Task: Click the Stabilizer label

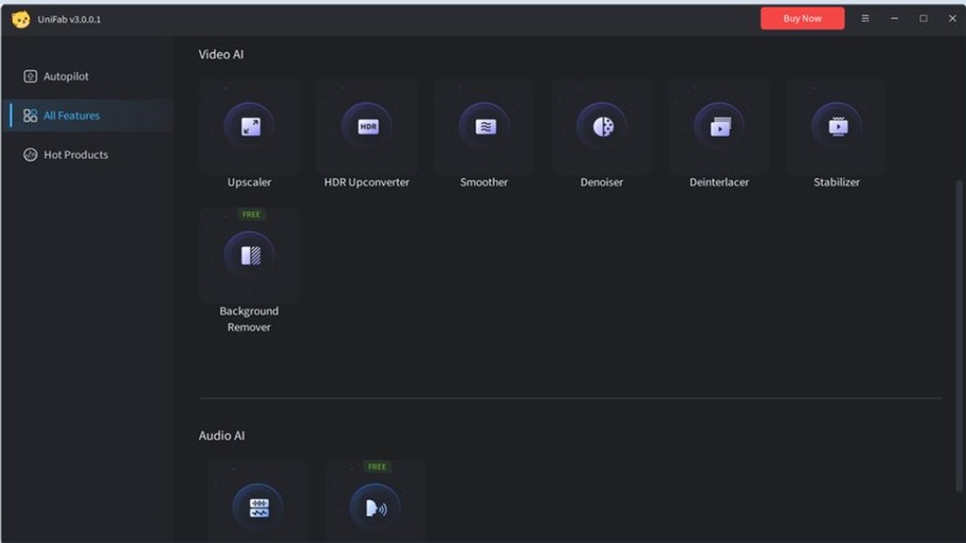Action: [837, 182]
